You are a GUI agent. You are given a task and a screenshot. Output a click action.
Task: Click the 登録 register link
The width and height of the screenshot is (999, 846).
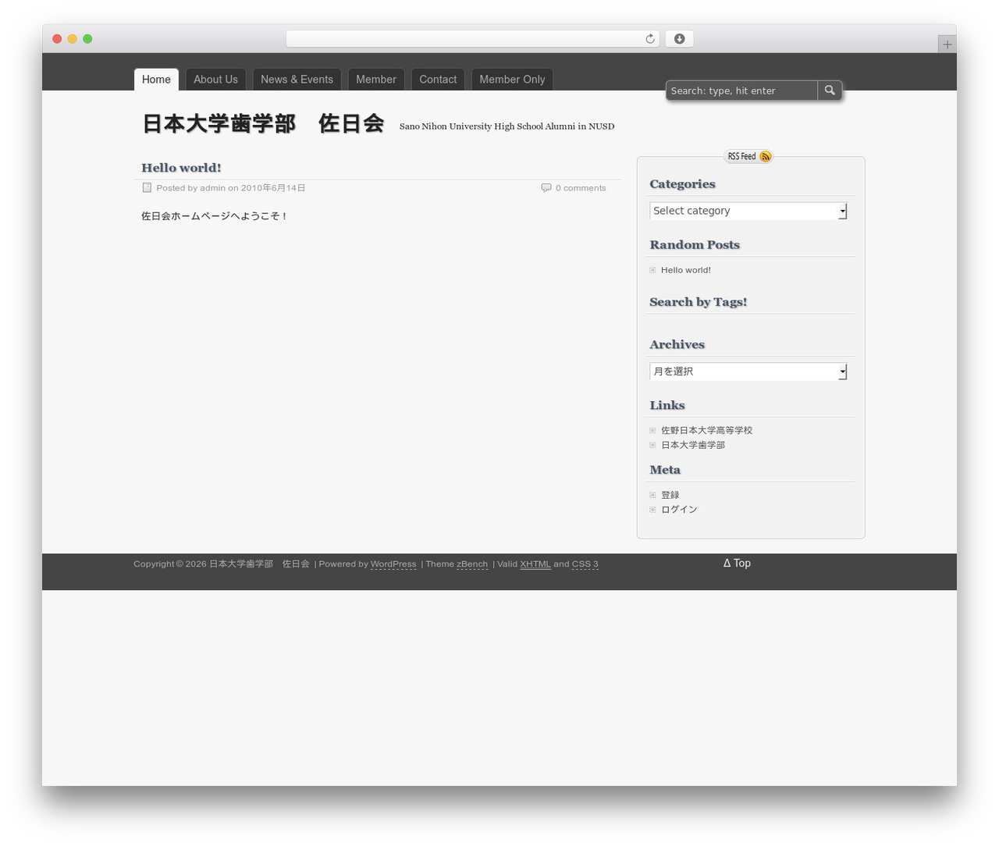click(x=670, y=495)
